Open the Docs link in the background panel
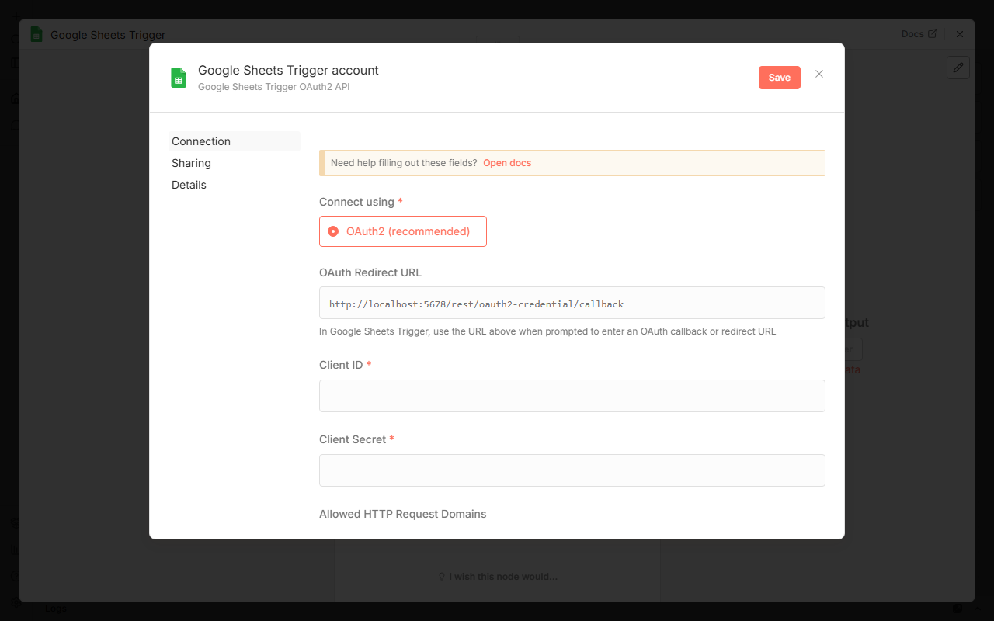This screenshot has width=994, height=621. pos(919,34)
